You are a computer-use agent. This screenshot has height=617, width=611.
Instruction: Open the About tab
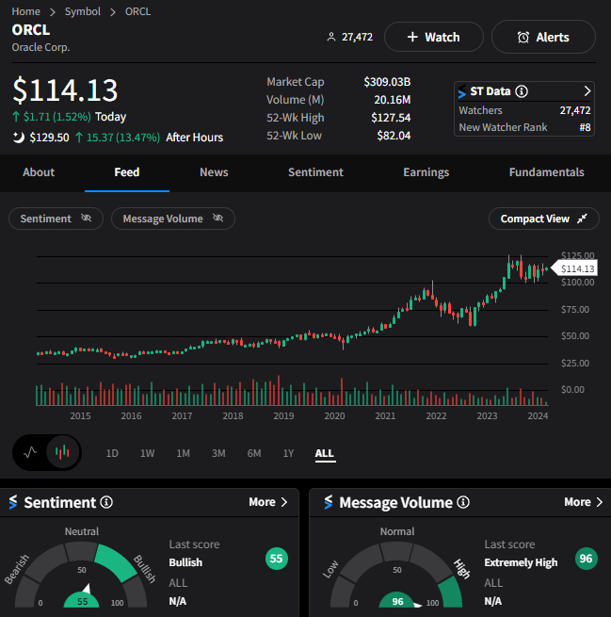point(39,172)
